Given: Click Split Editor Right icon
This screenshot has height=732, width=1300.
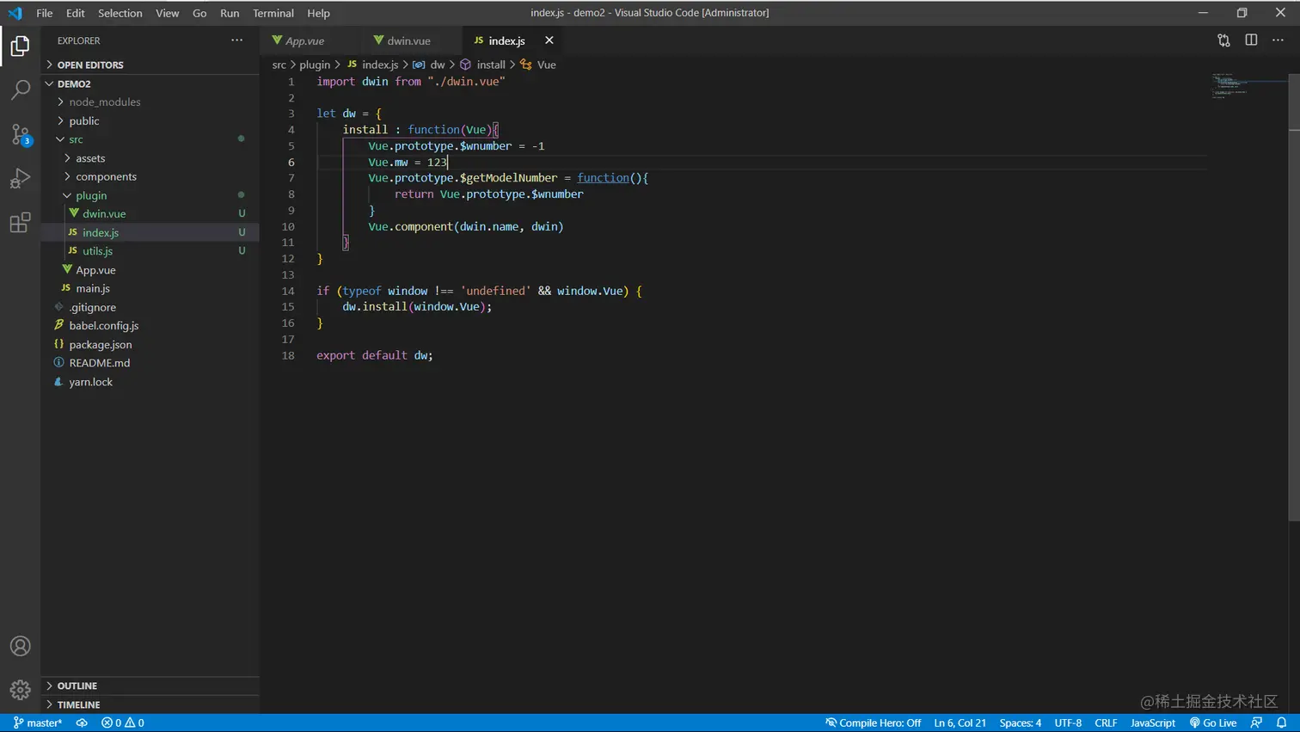Looking at the screenshot, I should pos(1251,40).
